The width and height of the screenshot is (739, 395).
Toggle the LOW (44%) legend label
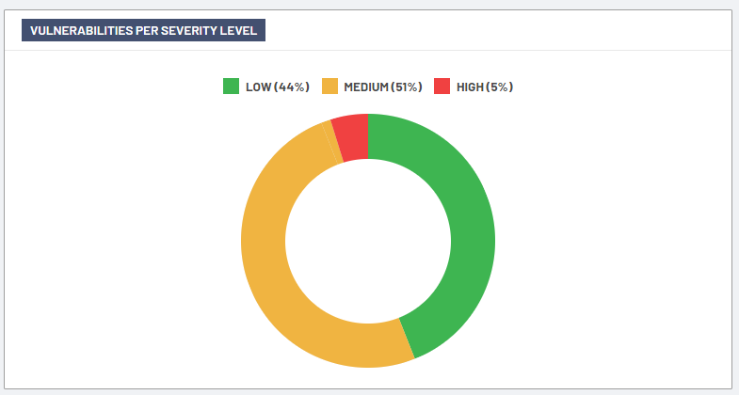coord(277,87)
